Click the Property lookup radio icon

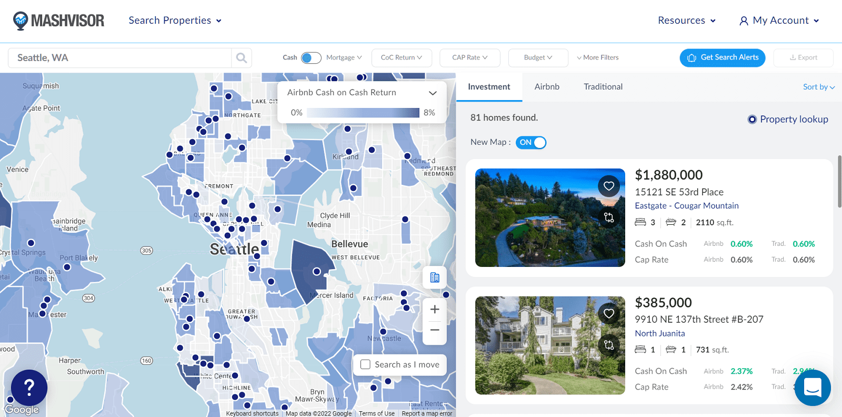(753, 120)
